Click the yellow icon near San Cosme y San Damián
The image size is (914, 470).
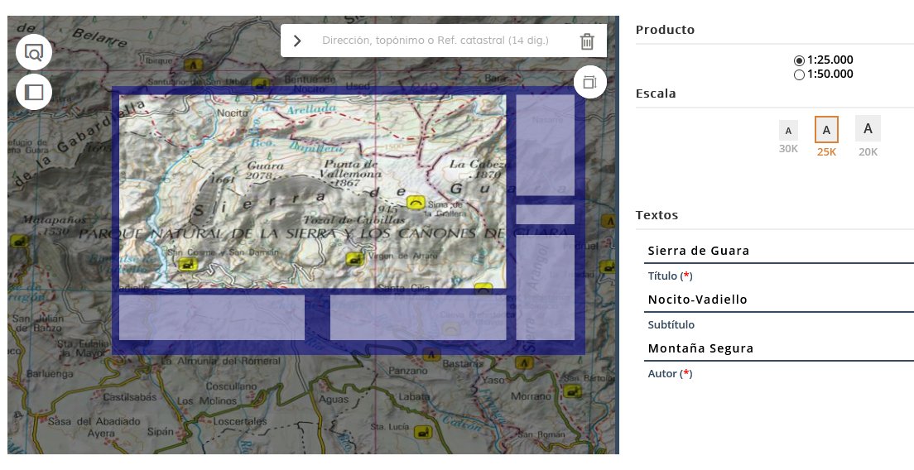(x=186, y=265)
